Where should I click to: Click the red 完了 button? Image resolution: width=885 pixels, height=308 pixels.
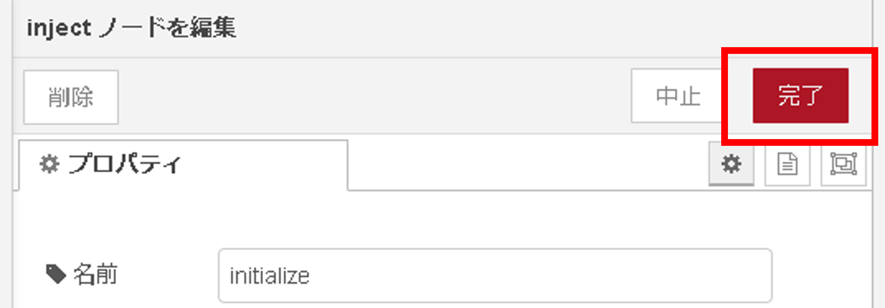pos(801,95)
